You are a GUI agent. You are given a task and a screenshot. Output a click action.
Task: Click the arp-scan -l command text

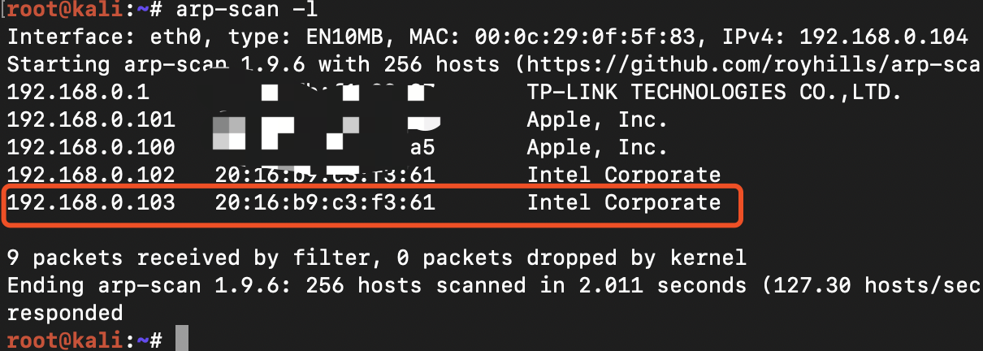[x=244, y=11]
